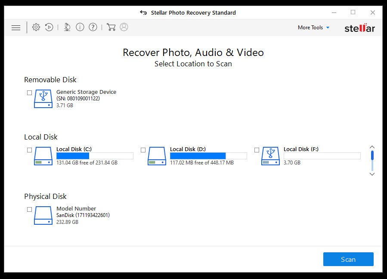
Task: Open the info icon
Action: pyautogui.click(x=80, y=28)
